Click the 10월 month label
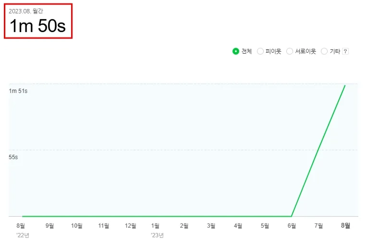 (77, 226)
